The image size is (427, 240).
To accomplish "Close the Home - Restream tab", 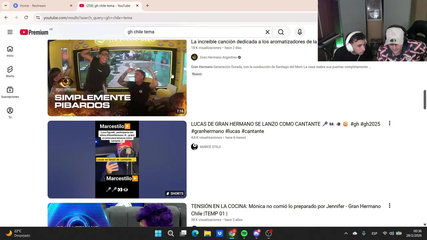I will 71,6.
